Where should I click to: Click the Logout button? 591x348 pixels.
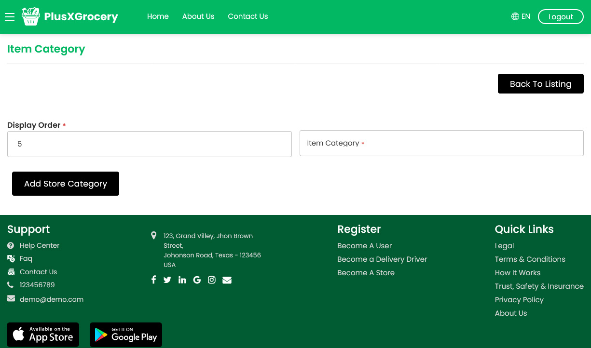[x=561, y=17]
